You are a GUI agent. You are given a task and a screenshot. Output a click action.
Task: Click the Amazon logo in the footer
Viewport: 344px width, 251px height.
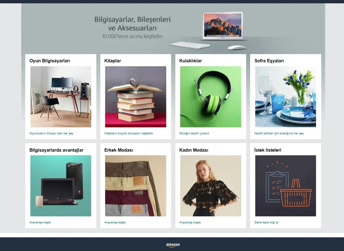173,245
